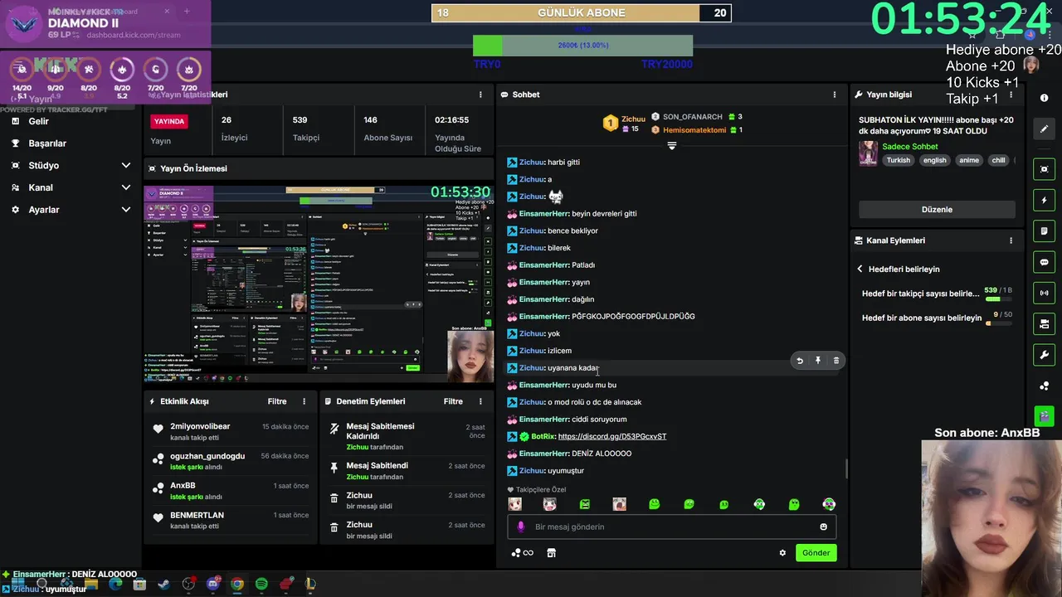The width and height of the screenshot is (1062, 597).
Task: Click the purple microphone icon in message box
Action: point(521,527)
